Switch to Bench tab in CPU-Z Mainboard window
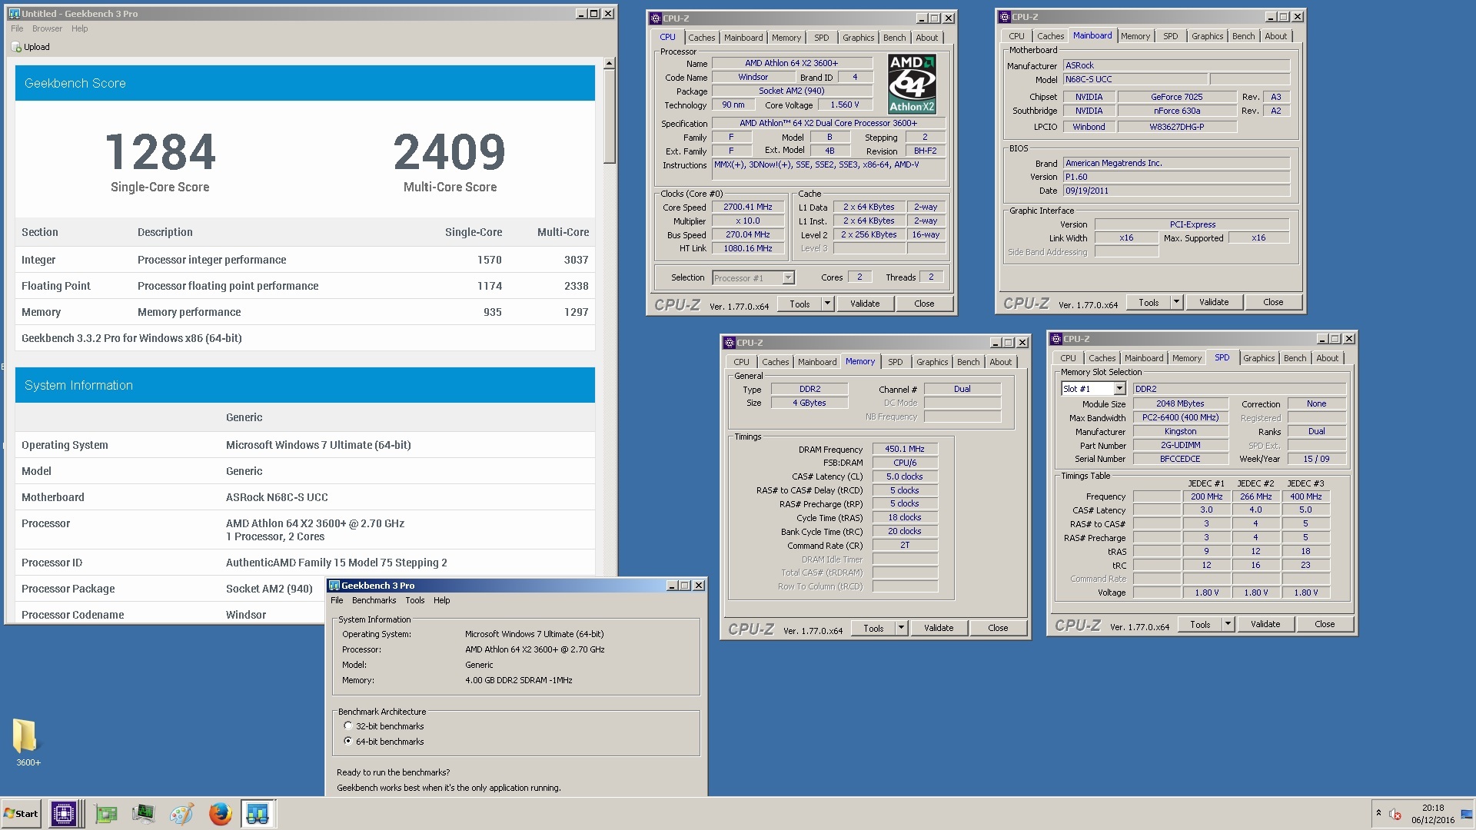The image size is (1476, 830). click(1243, 36)
